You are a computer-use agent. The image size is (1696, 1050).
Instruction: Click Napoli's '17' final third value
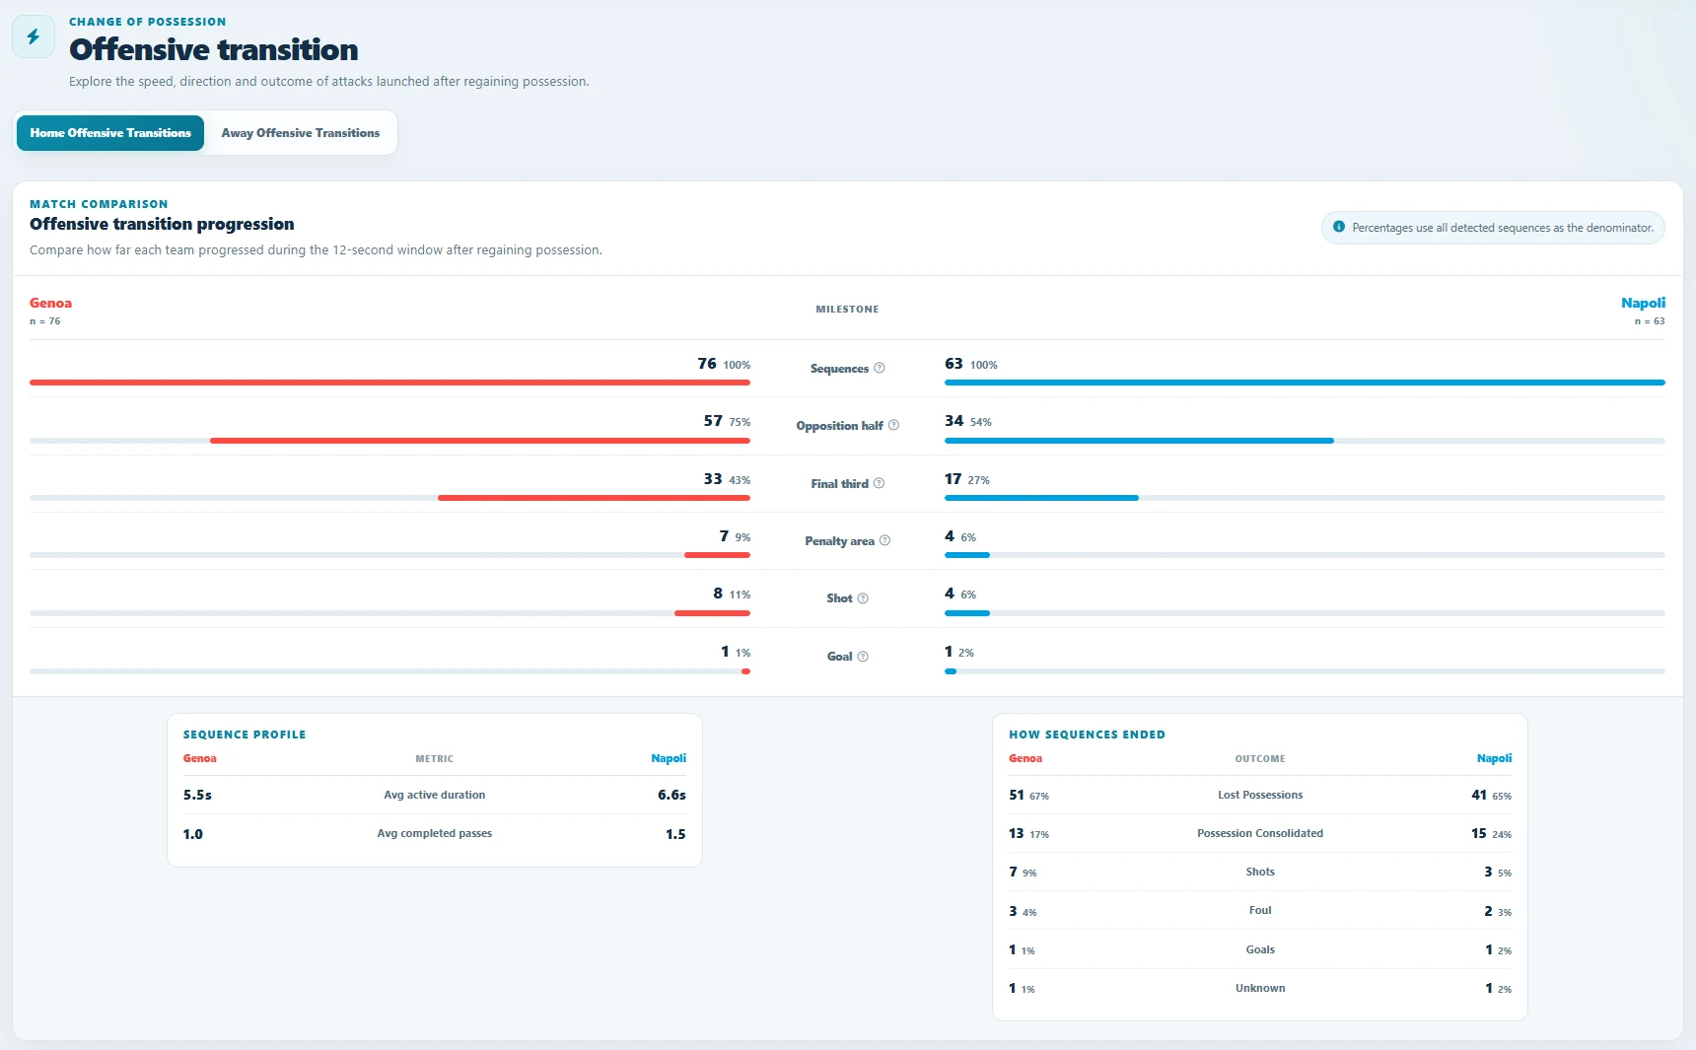[953, 479]
